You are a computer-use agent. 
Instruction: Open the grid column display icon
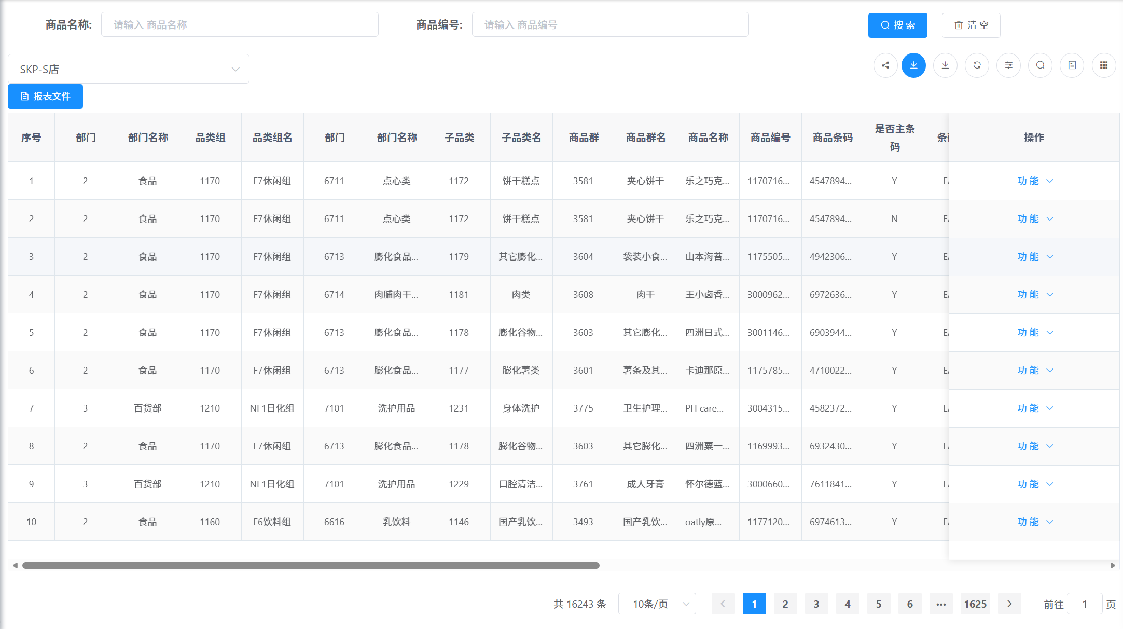click(1104, 65)
